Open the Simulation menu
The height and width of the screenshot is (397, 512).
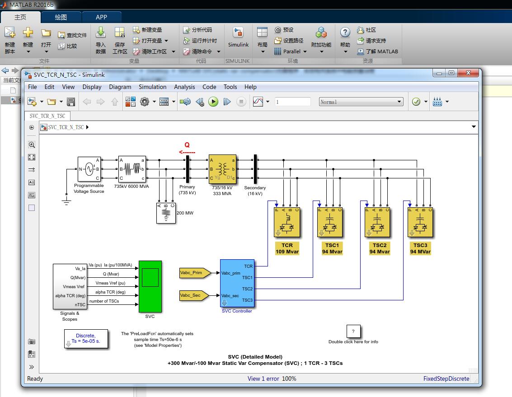pos(152,87)
